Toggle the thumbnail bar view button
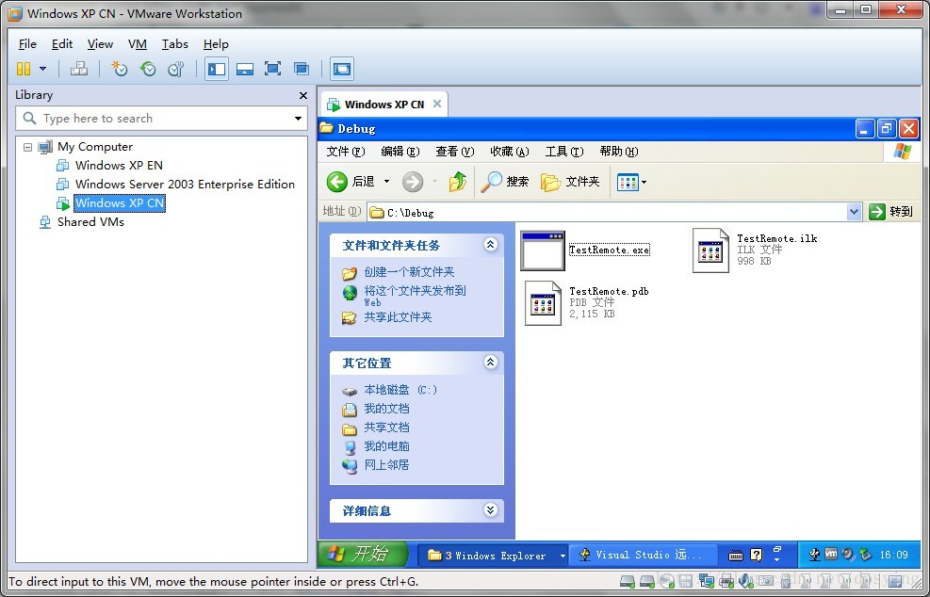Viewport: 930px width, 597px height. (x=244, y=69)
